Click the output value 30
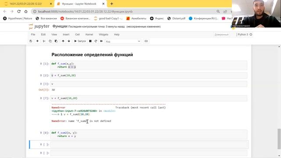The width and height of the screenshot is (281, 158). click(x=53, y=90)
